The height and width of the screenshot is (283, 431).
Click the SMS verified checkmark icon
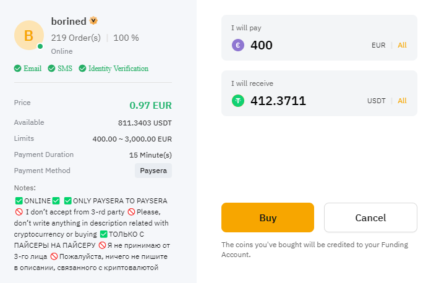point(51,69)
